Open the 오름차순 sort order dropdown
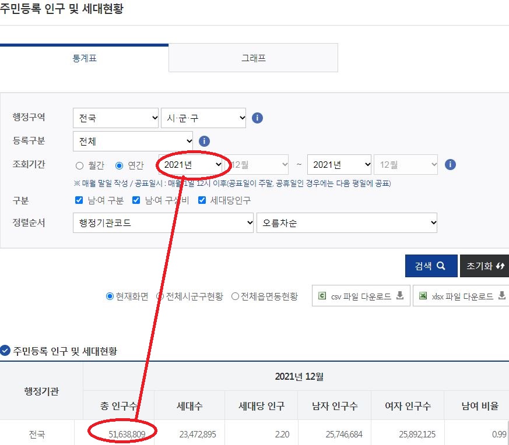 347,223
